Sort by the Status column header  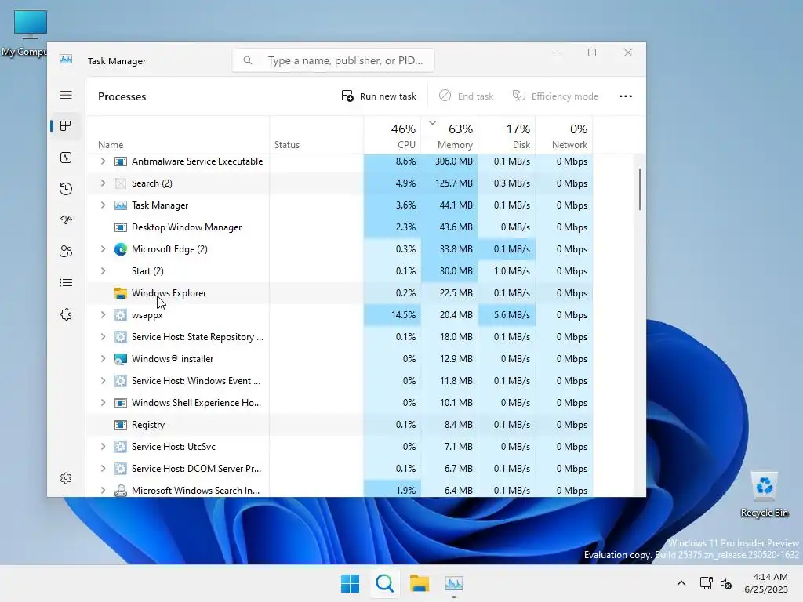tap(317, 135)
